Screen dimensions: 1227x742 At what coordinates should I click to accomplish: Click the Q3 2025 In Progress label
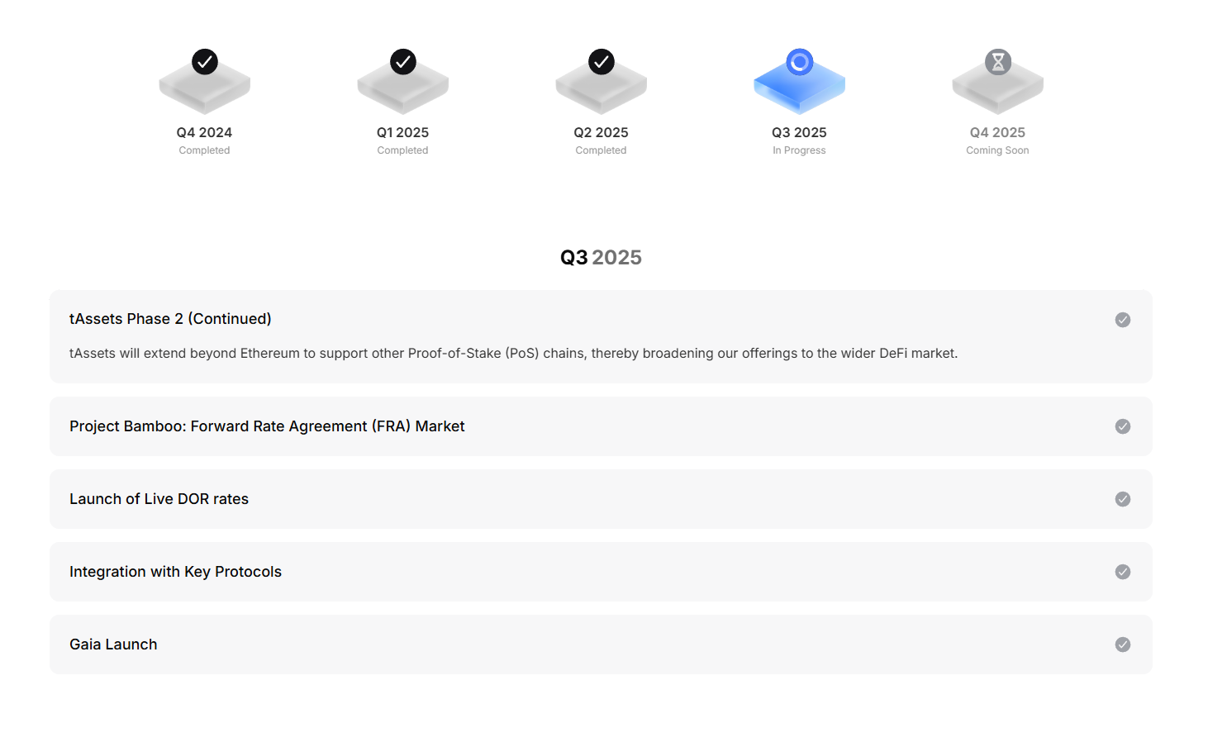coord(799,150)
